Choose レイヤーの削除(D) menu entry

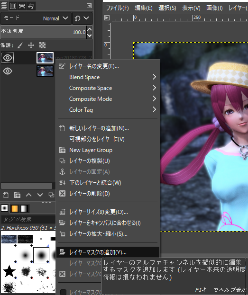[108, 194]
